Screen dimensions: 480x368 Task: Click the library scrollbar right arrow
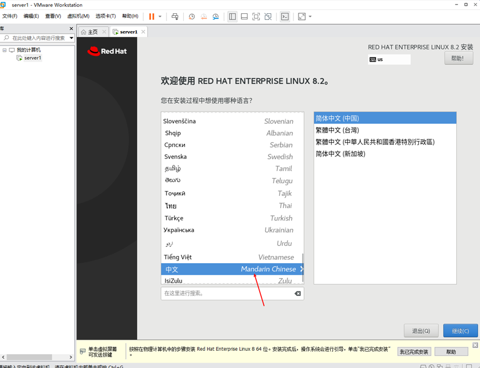70,357
